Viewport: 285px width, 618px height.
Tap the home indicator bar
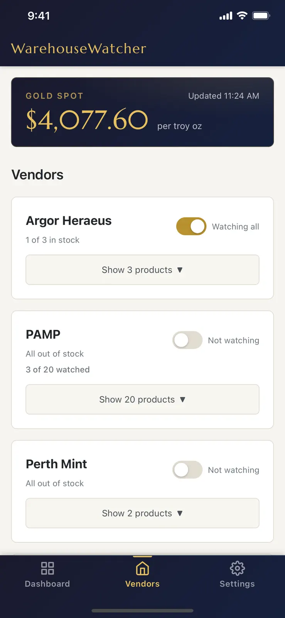coord(142,611)
